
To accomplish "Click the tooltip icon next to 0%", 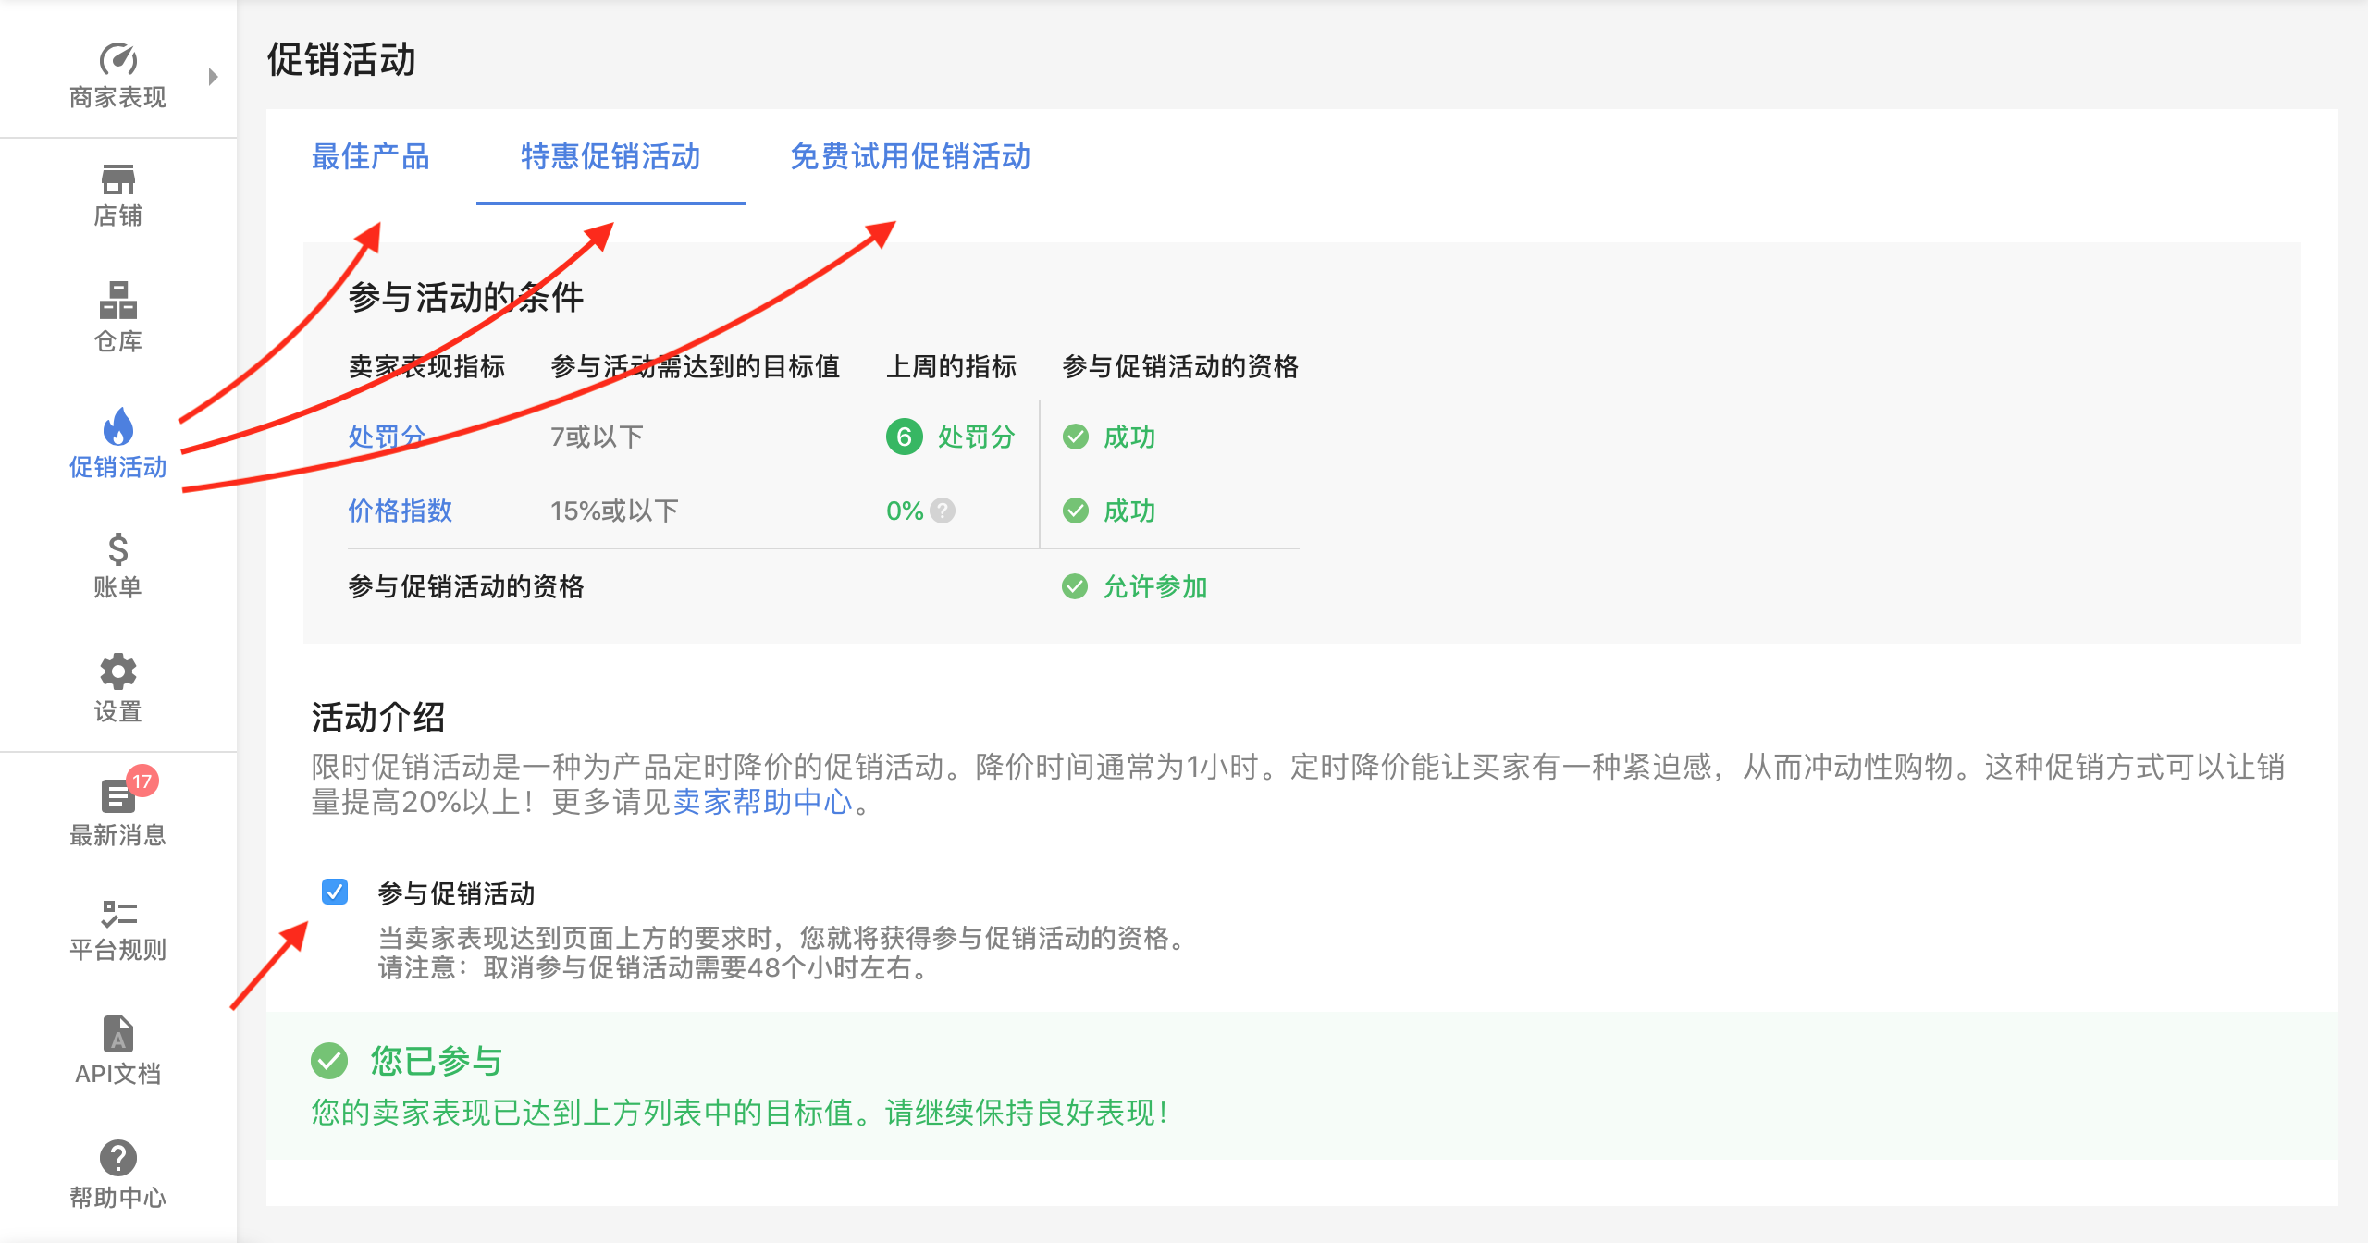I will click(x=943, y=511).
